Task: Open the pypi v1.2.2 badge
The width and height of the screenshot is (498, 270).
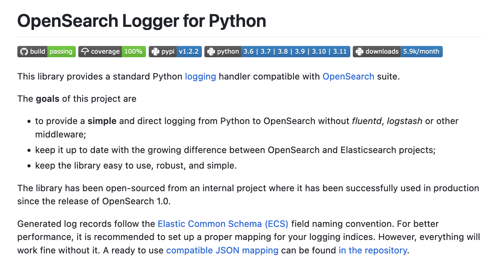Action: tap(176, 52)
